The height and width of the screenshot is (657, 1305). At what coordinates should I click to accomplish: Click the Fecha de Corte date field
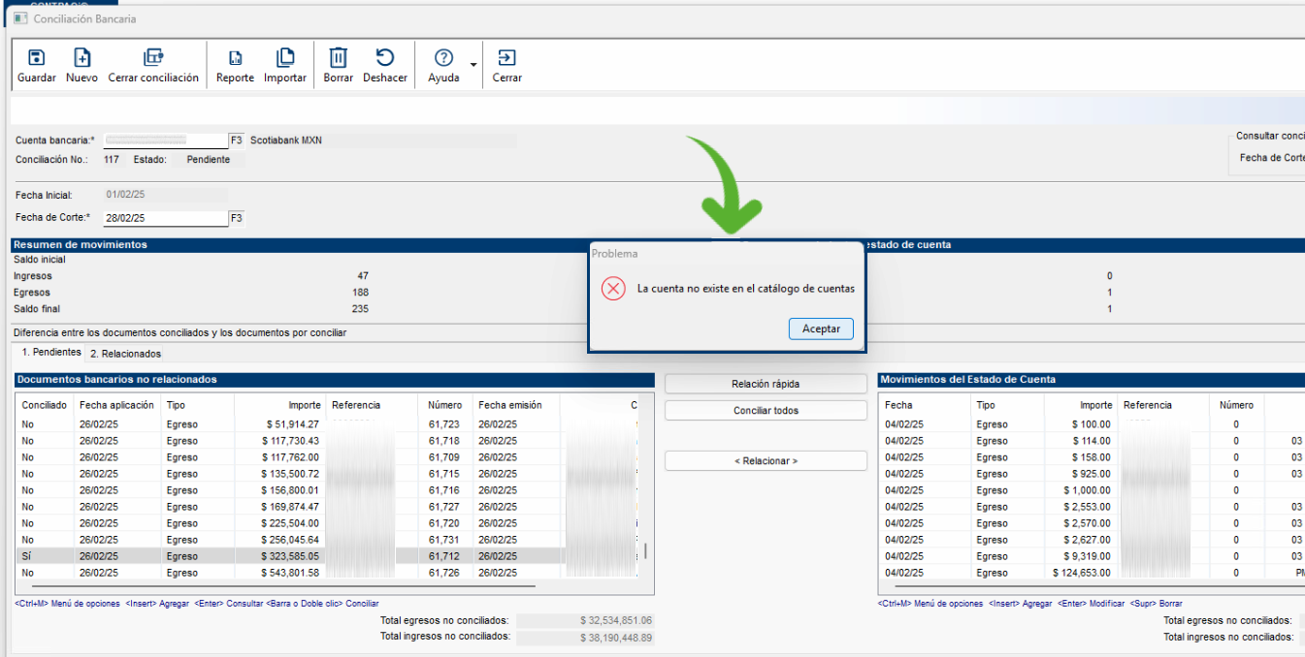(x=165, y=218)
